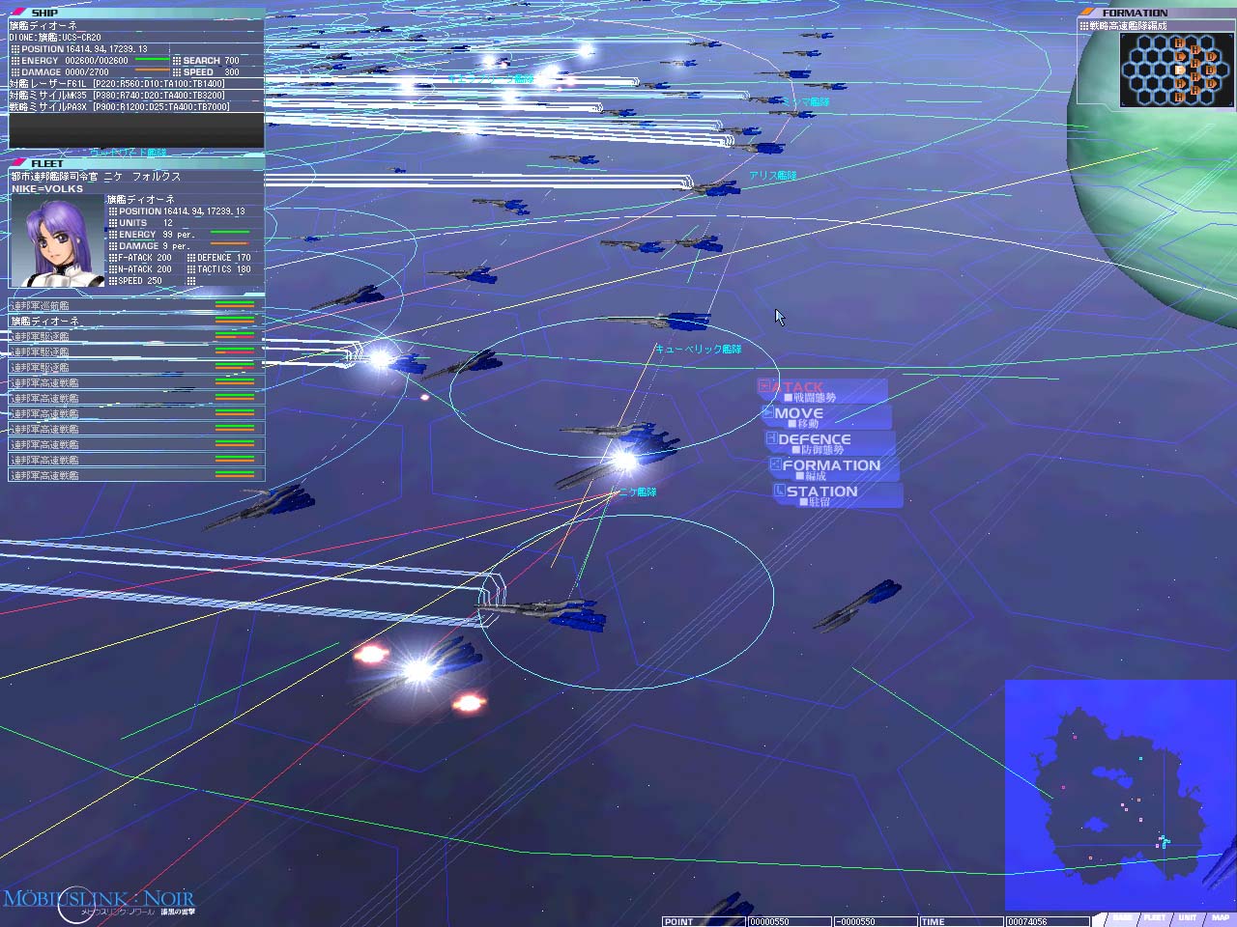Click the ship DAMAGE orange bar
This screenshot has width=1237, height=927.
coord(152,71)
